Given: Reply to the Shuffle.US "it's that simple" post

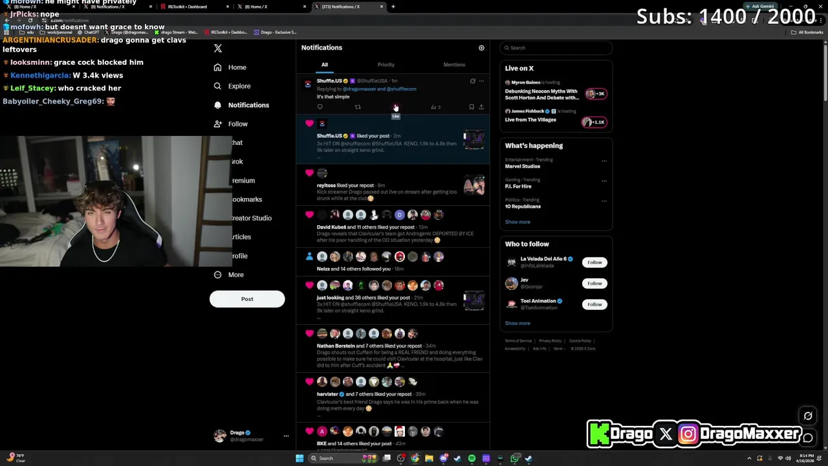Looking at the screenshot, I should [x=320, y=107].
